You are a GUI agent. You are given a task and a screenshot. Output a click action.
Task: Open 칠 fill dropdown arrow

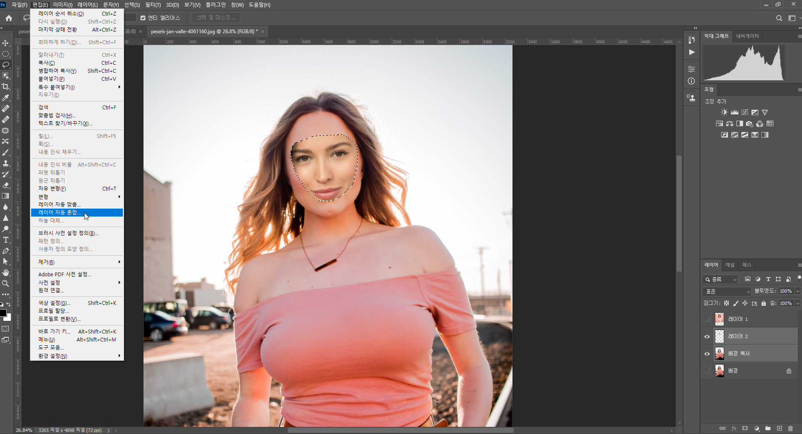pyautogui.click(x=798, y=303)
